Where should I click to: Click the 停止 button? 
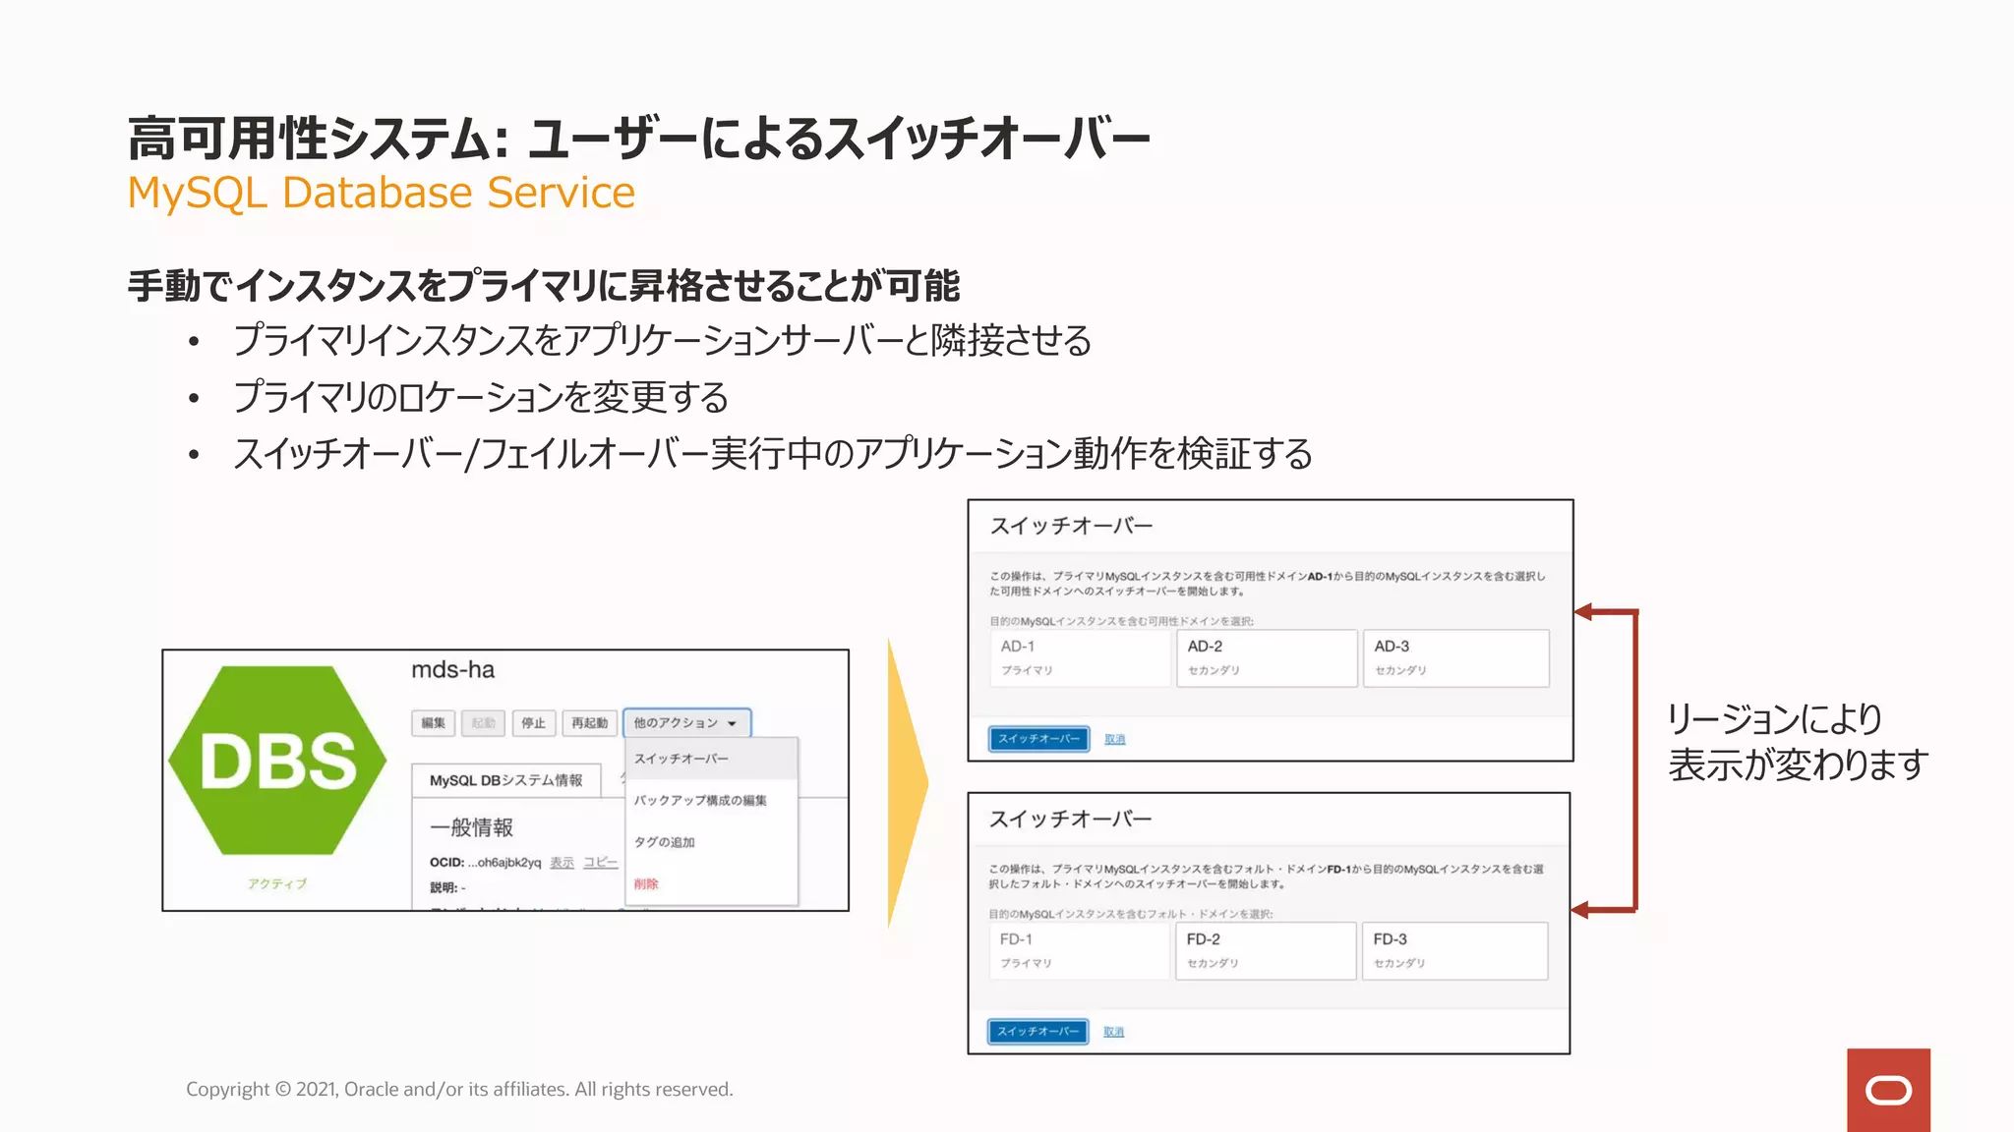533,723
